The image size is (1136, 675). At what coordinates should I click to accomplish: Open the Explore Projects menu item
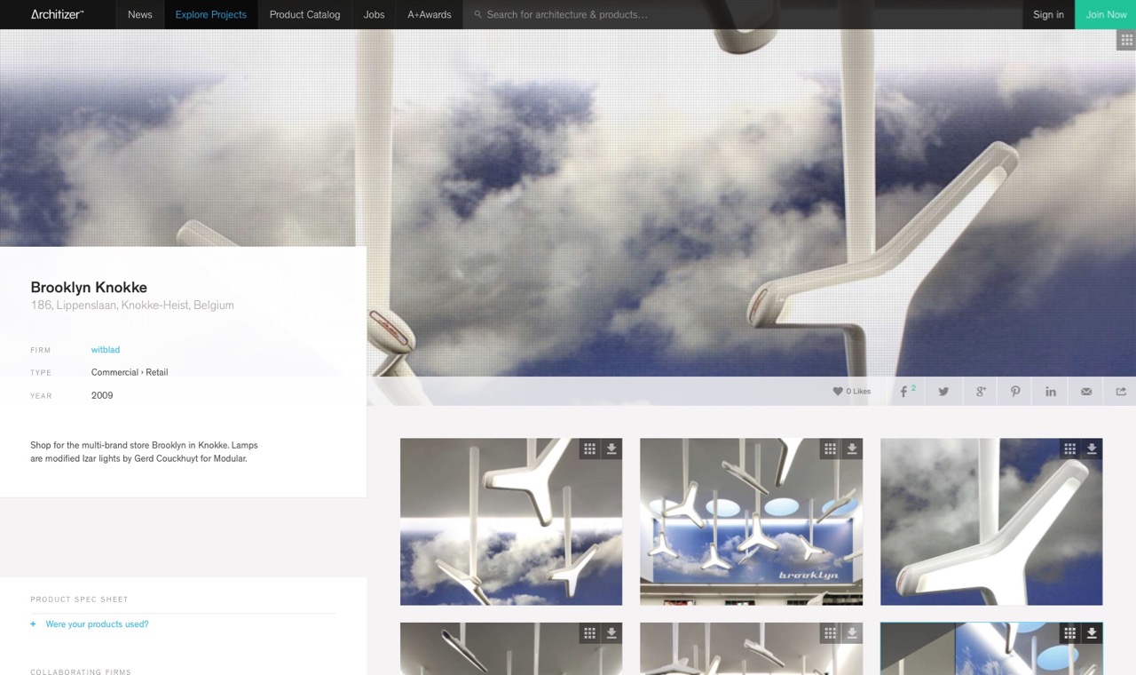coord(210,14)
